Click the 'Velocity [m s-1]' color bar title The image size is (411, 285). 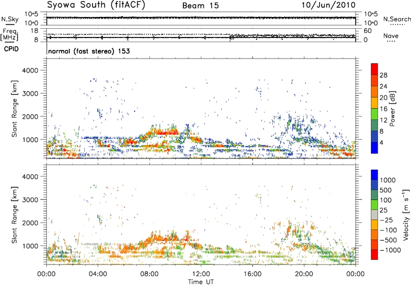(406, 215)
